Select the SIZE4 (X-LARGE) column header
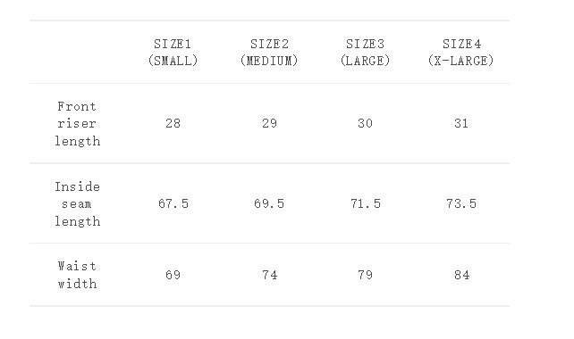This screenshot has width=574, height=339. point(461,53)
